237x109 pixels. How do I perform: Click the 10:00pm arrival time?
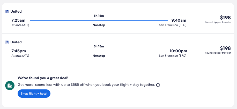point(178,51)
